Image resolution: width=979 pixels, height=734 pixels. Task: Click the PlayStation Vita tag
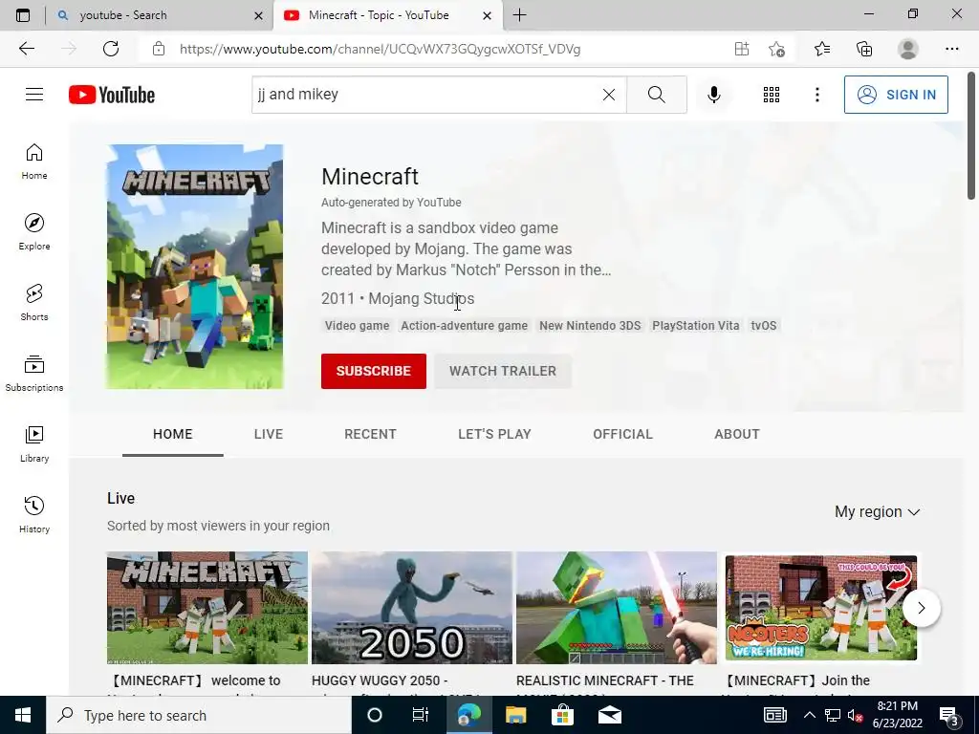point(696,325)
